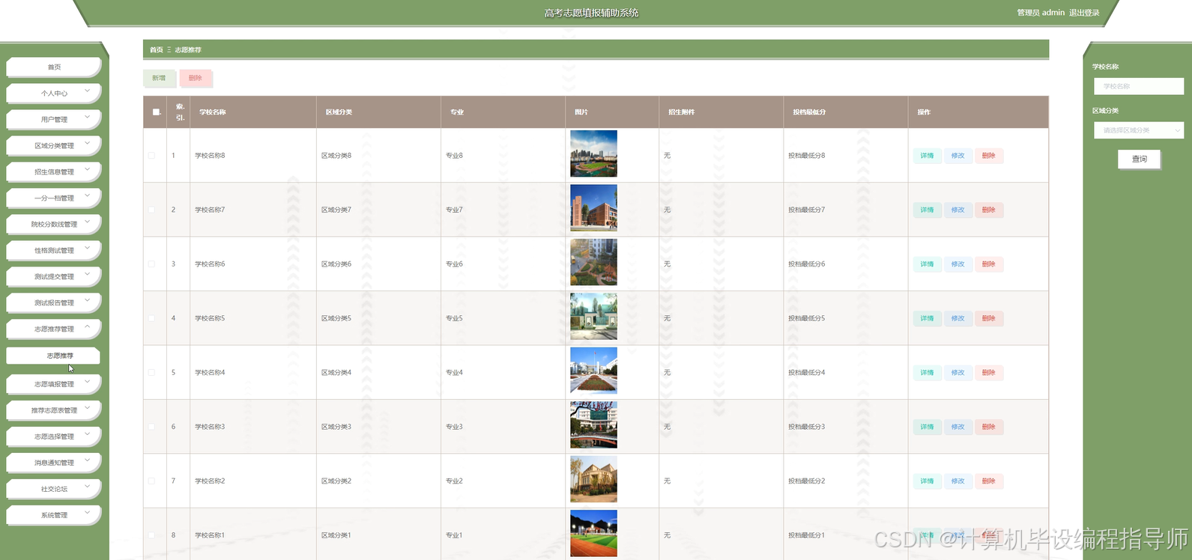
Task: Open the image thumbnail for 学校名称8
Action: tap(593, 153)
